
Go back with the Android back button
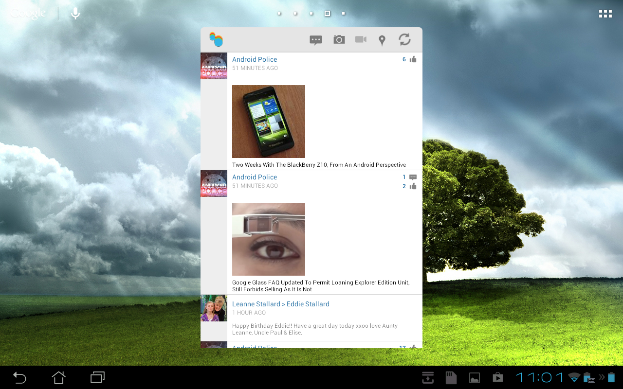(19, 377)
